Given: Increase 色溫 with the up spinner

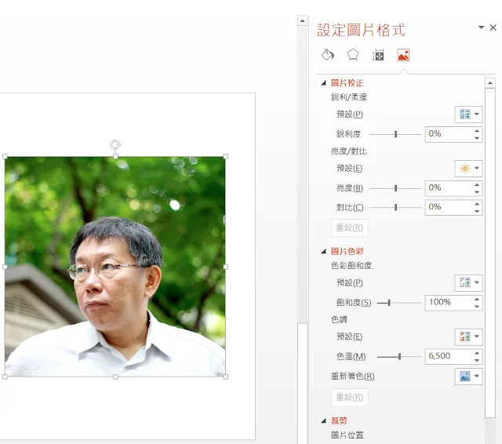Looking at the screenshot, I should [477, 353].
